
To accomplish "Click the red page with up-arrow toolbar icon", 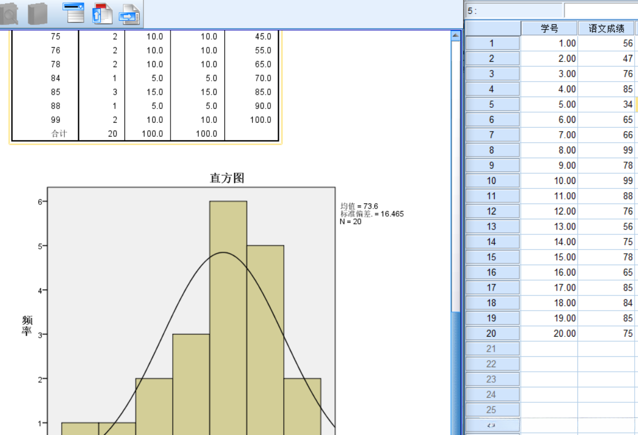I will pos(103,14).
